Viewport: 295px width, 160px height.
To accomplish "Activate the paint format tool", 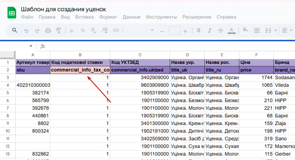I will pyautogui.click(x=59, y=30).
